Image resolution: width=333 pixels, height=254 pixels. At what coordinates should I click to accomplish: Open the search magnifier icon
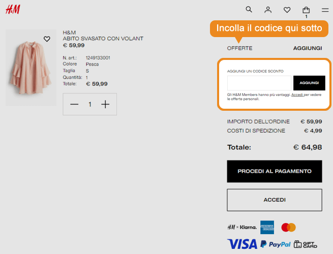249,10
